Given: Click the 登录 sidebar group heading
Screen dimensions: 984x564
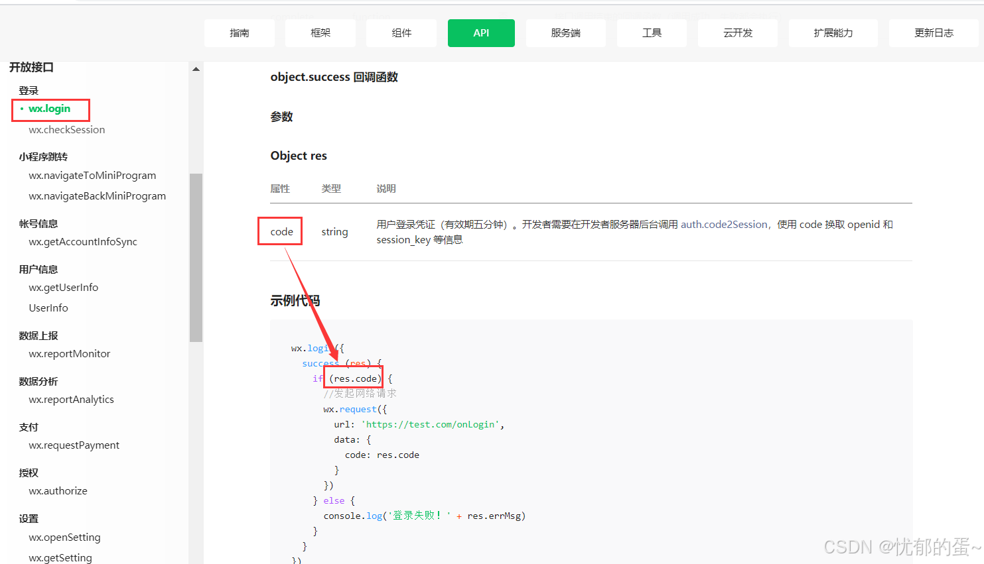Looking at the screenshot, I should click(x=29, y=91).
